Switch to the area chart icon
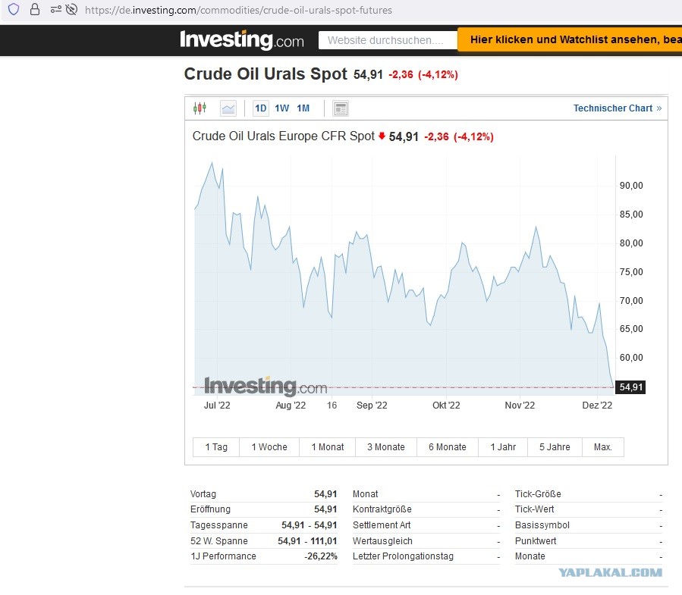682x595 pixels. tap(228, 108)
